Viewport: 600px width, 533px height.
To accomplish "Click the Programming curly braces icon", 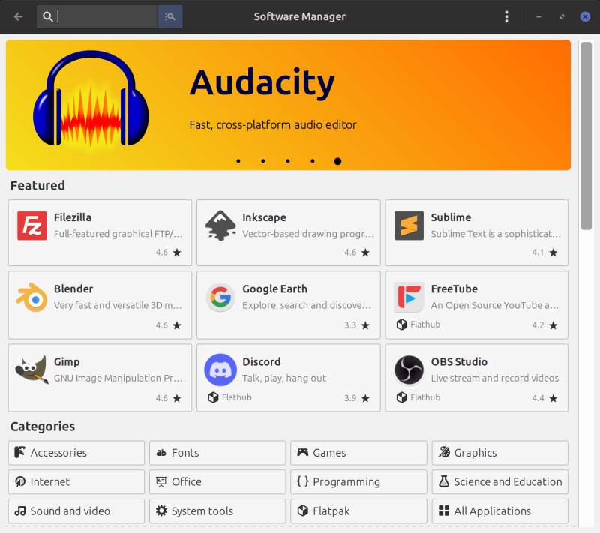I will [303, 481].
